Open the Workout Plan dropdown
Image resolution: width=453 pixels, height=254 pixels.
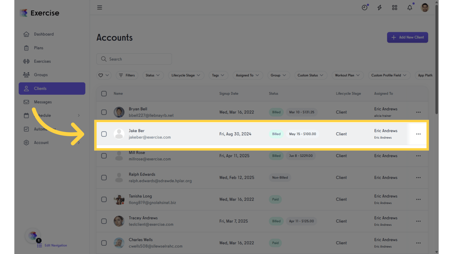pyautogui.click(x=347, y=75)
